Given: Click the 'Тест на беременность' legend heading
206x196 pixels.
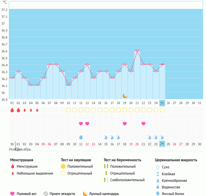Looking at the screenshot, I should [122, 160].
